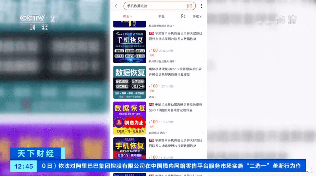Image resolution: width=316 pixels, height=176 pixels.
Task: Open more options dots on 1319人付款 listing
Action: (x=203, y=132)
